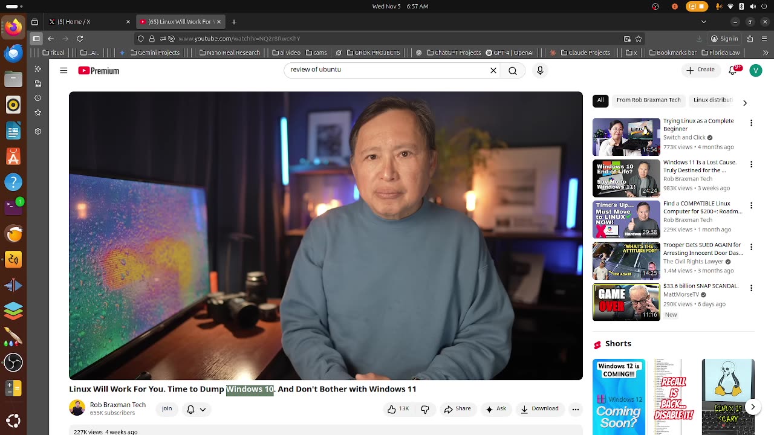This screenshot has width=774, height=435.
Task: Open OBS Studio from the dock
Action: point(13,362)
